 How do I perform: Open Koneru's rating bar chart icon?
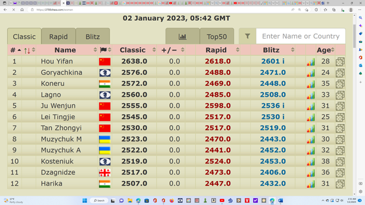click(310, 84)
